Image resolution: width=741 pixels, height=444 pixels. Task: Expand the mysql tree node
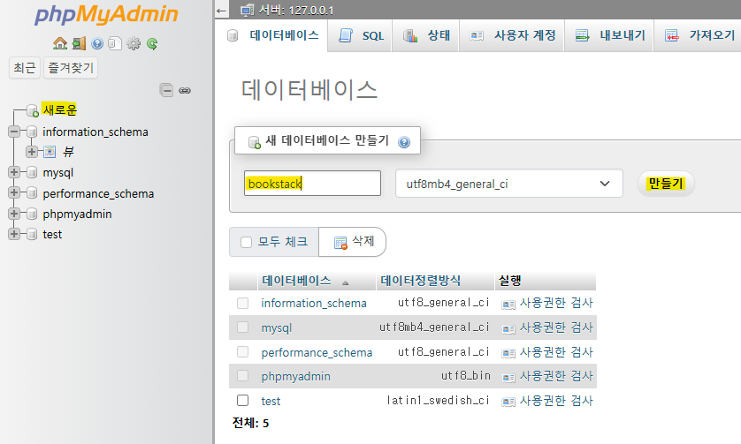14,172
